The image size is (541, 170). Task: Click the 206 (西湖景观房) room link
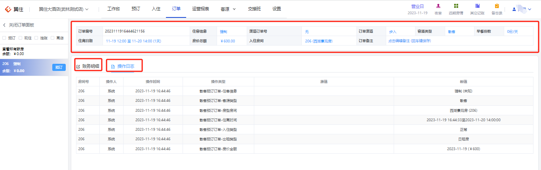(319, 41)
